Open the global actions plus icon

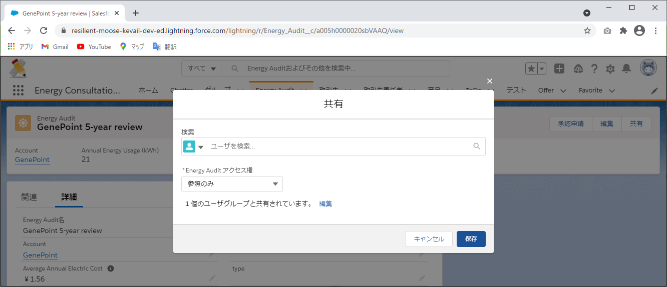[559, 68]
